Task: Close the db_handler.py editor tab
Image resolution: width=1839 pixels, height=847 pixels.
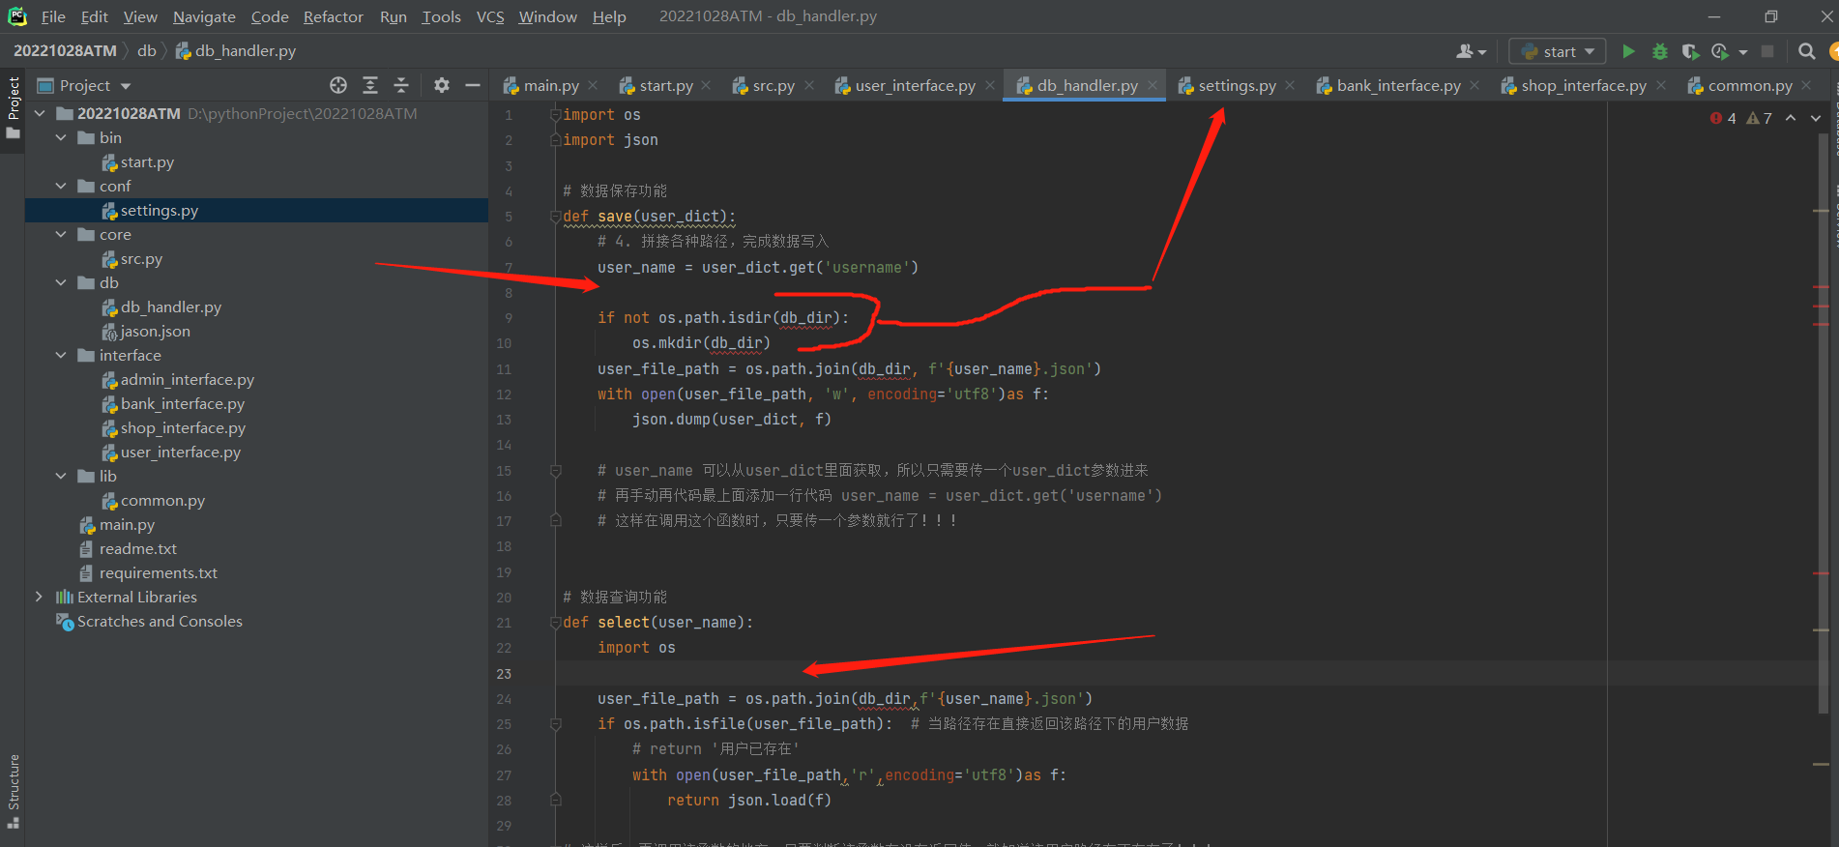Action: point(1153,85)
